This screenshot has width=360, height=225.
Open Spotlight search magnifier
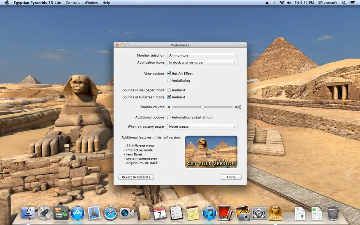tap(344, 3)
